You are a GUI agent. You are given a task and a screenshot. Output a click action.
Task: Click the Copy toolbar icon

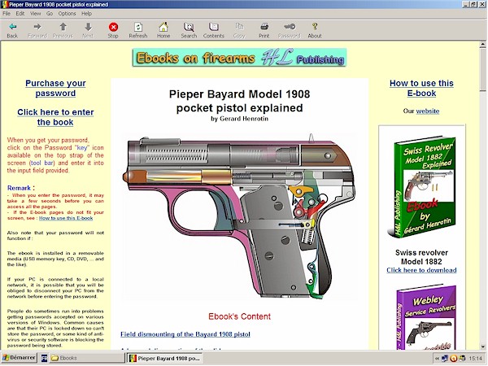239,27
